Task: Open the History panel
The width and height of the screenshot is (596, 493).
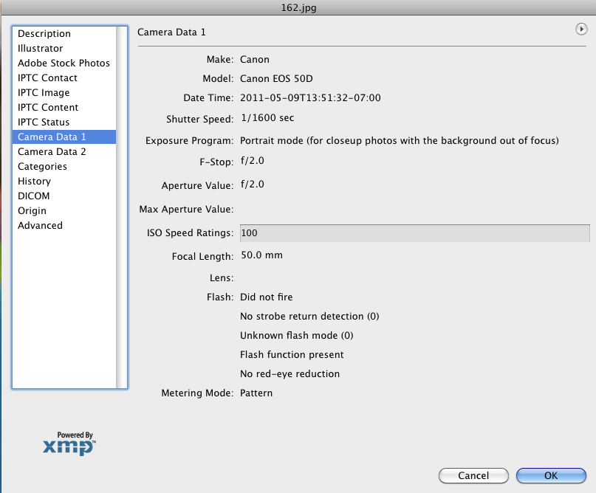Action: pos(34,181)
